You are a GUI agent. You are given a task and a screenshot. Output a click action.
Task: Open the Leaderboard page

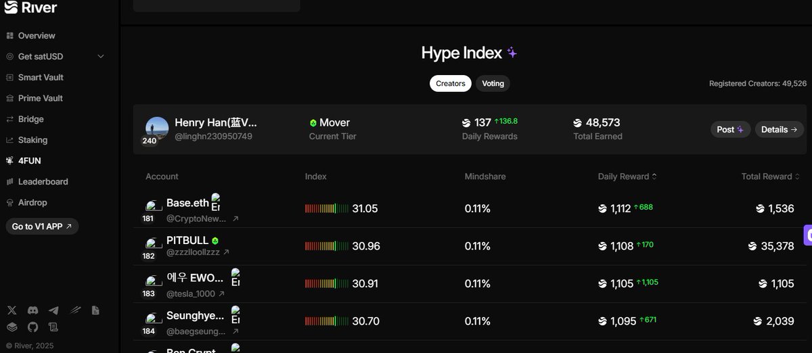click(x=43, y=182)
